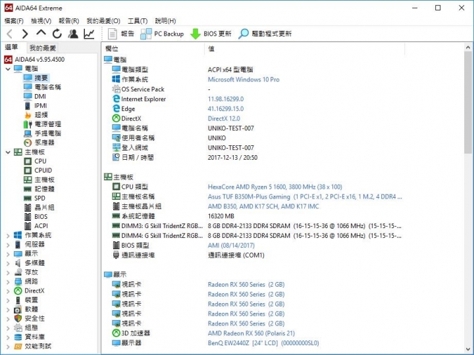Click the AMD B350, AMD K17 SCH link
Image resolution: width=474 pixels, height=355 pixels.
pyautogui.click(x=263, y=206)
